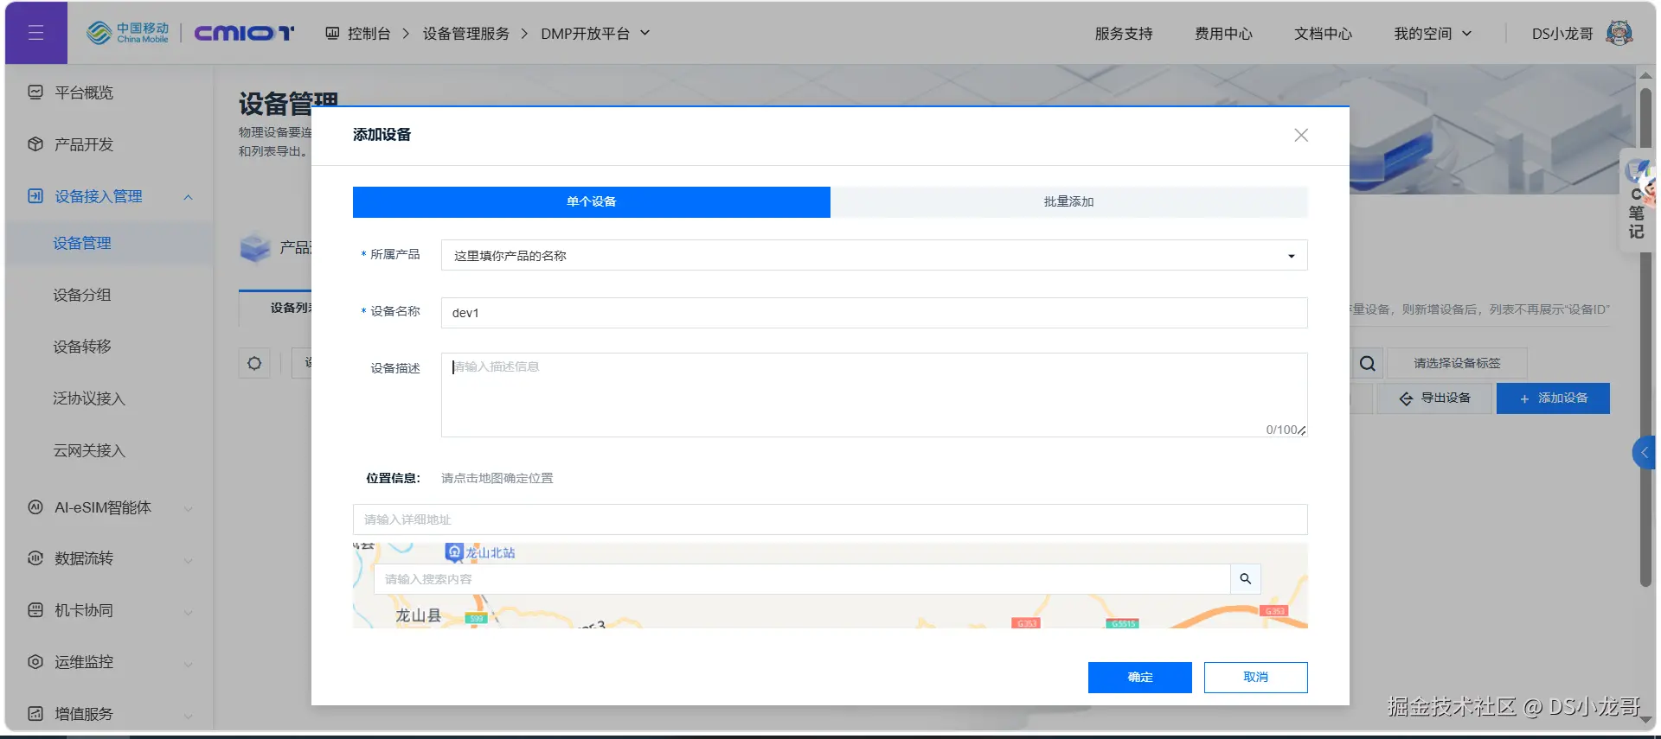Screen dimensions: 1661x739
Task: Click the 龙山北站 station marker on map
Action: [454, 552]
